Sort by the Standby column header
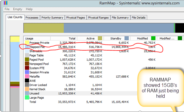This screenshot has width=184, height=112. pyautogui.click(x=117, y=38)
